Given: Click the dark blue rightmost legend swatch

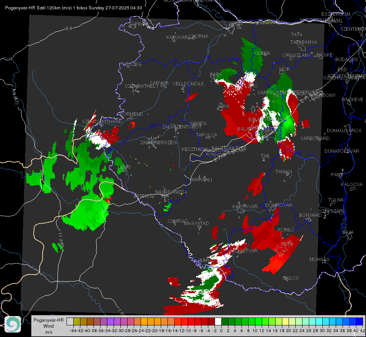Looking at the screenshot, I should [360, 322].
